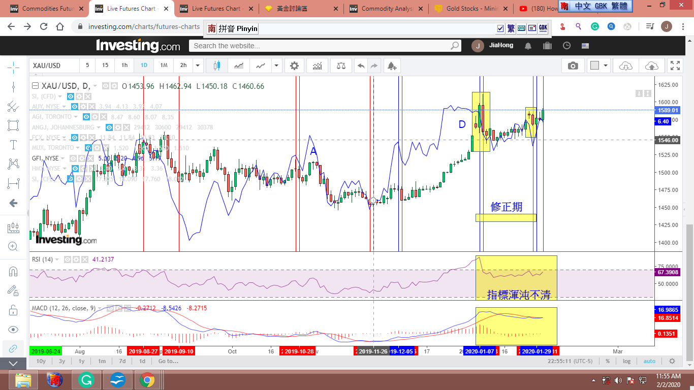Toggle the log scale option

click(x=626, y=361)
